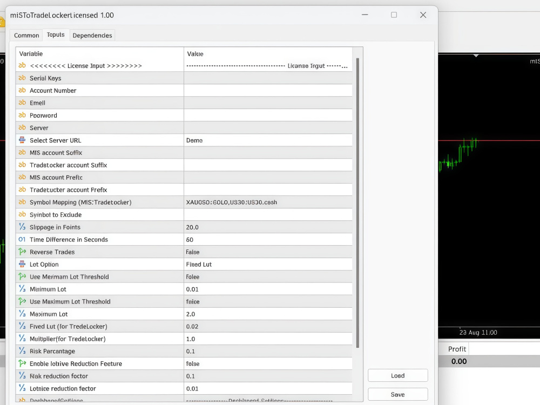
Task: Click the double icon beside Slippage in Foints
Action: [x=22, y=227]
